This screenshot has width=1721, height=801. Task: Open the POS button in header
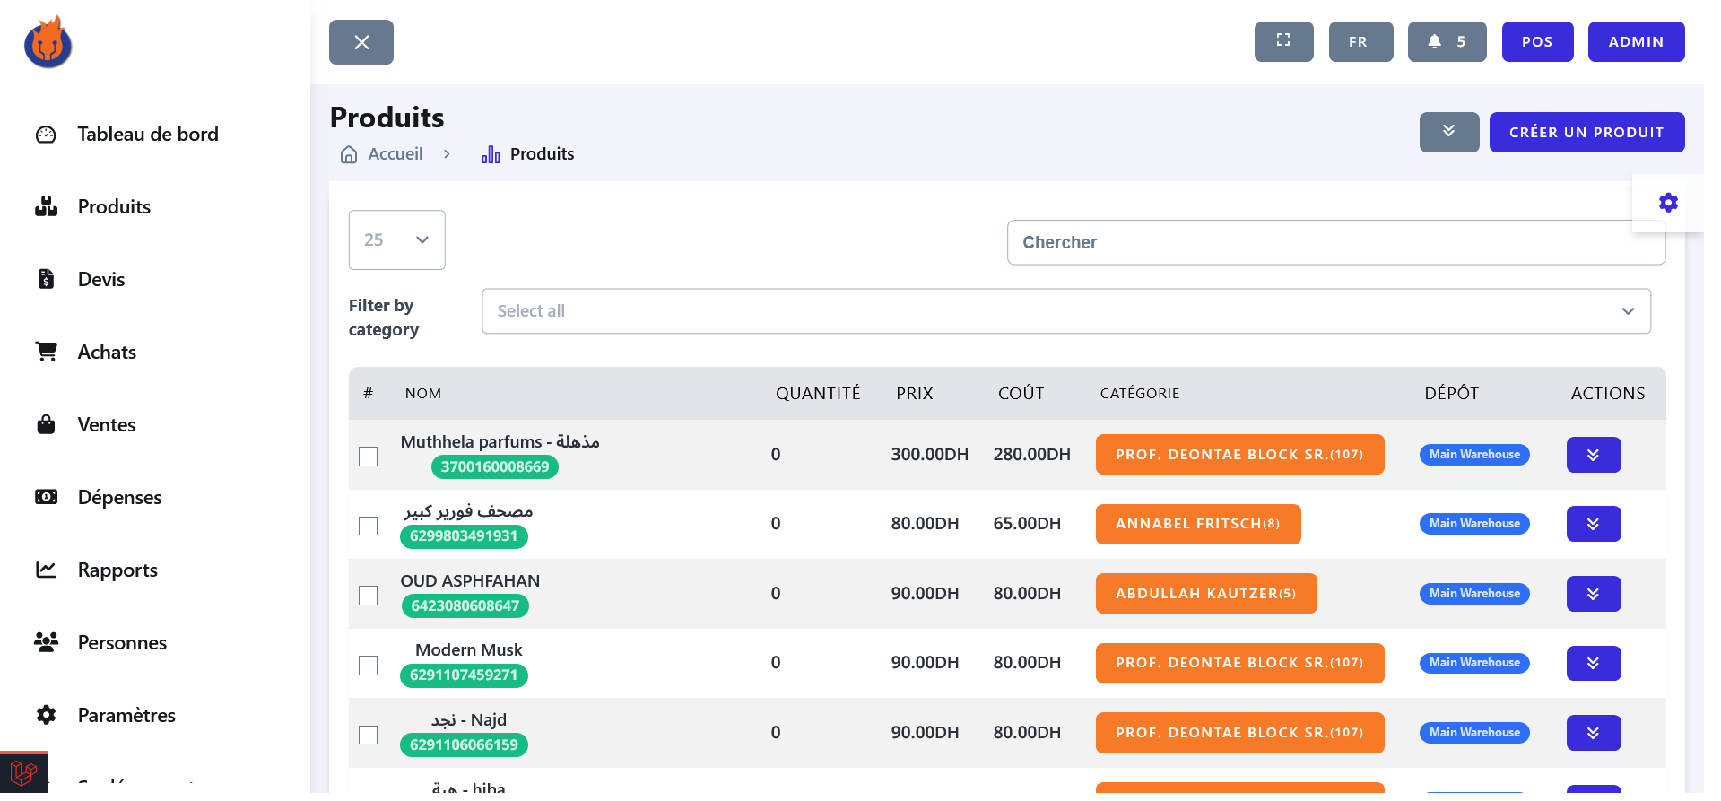coord(1536,41)
